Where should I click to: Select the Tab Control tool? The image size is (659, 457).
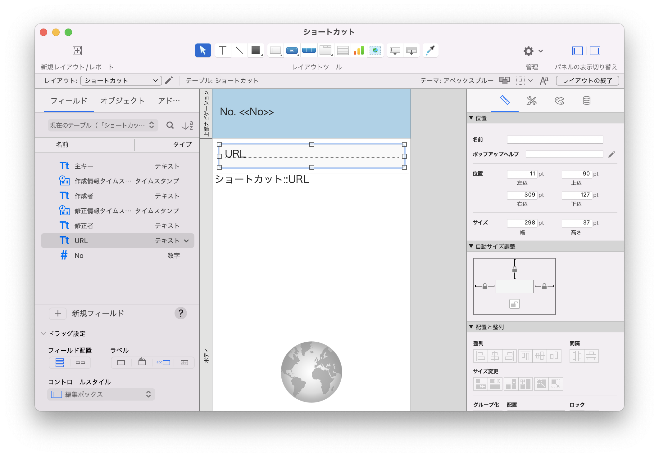326,50
